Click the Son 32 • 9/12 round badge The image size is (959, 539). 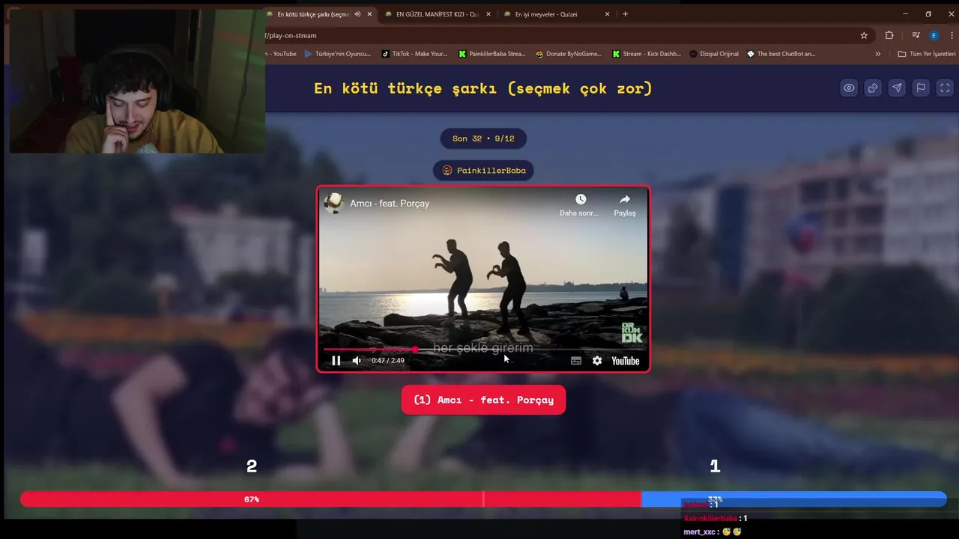click(483, 138)
